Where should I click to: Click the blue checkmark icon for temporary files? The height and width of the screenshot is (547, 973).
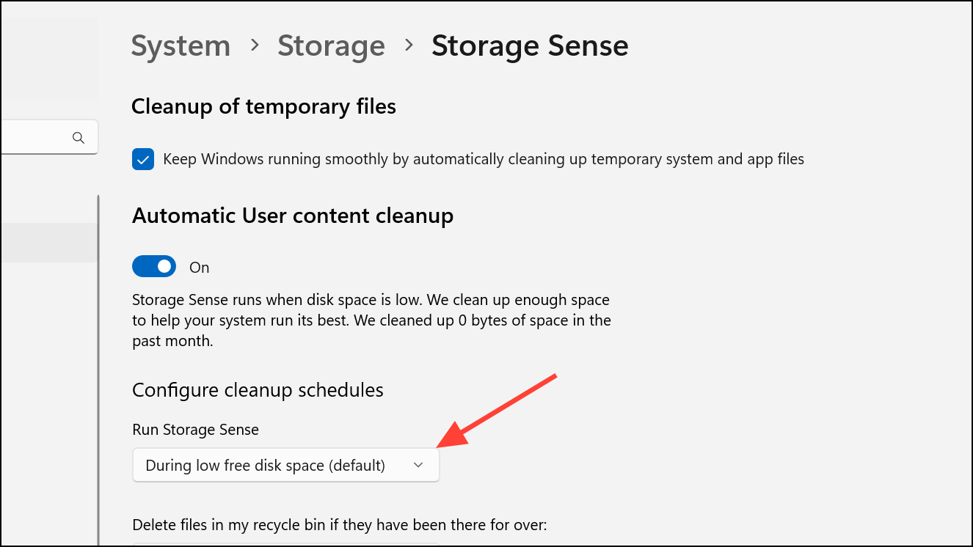(143, 159)
